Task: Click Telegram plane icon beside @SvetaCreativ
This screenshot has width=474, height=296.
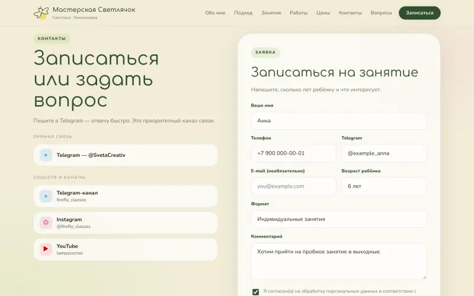Action: [46, 155]
